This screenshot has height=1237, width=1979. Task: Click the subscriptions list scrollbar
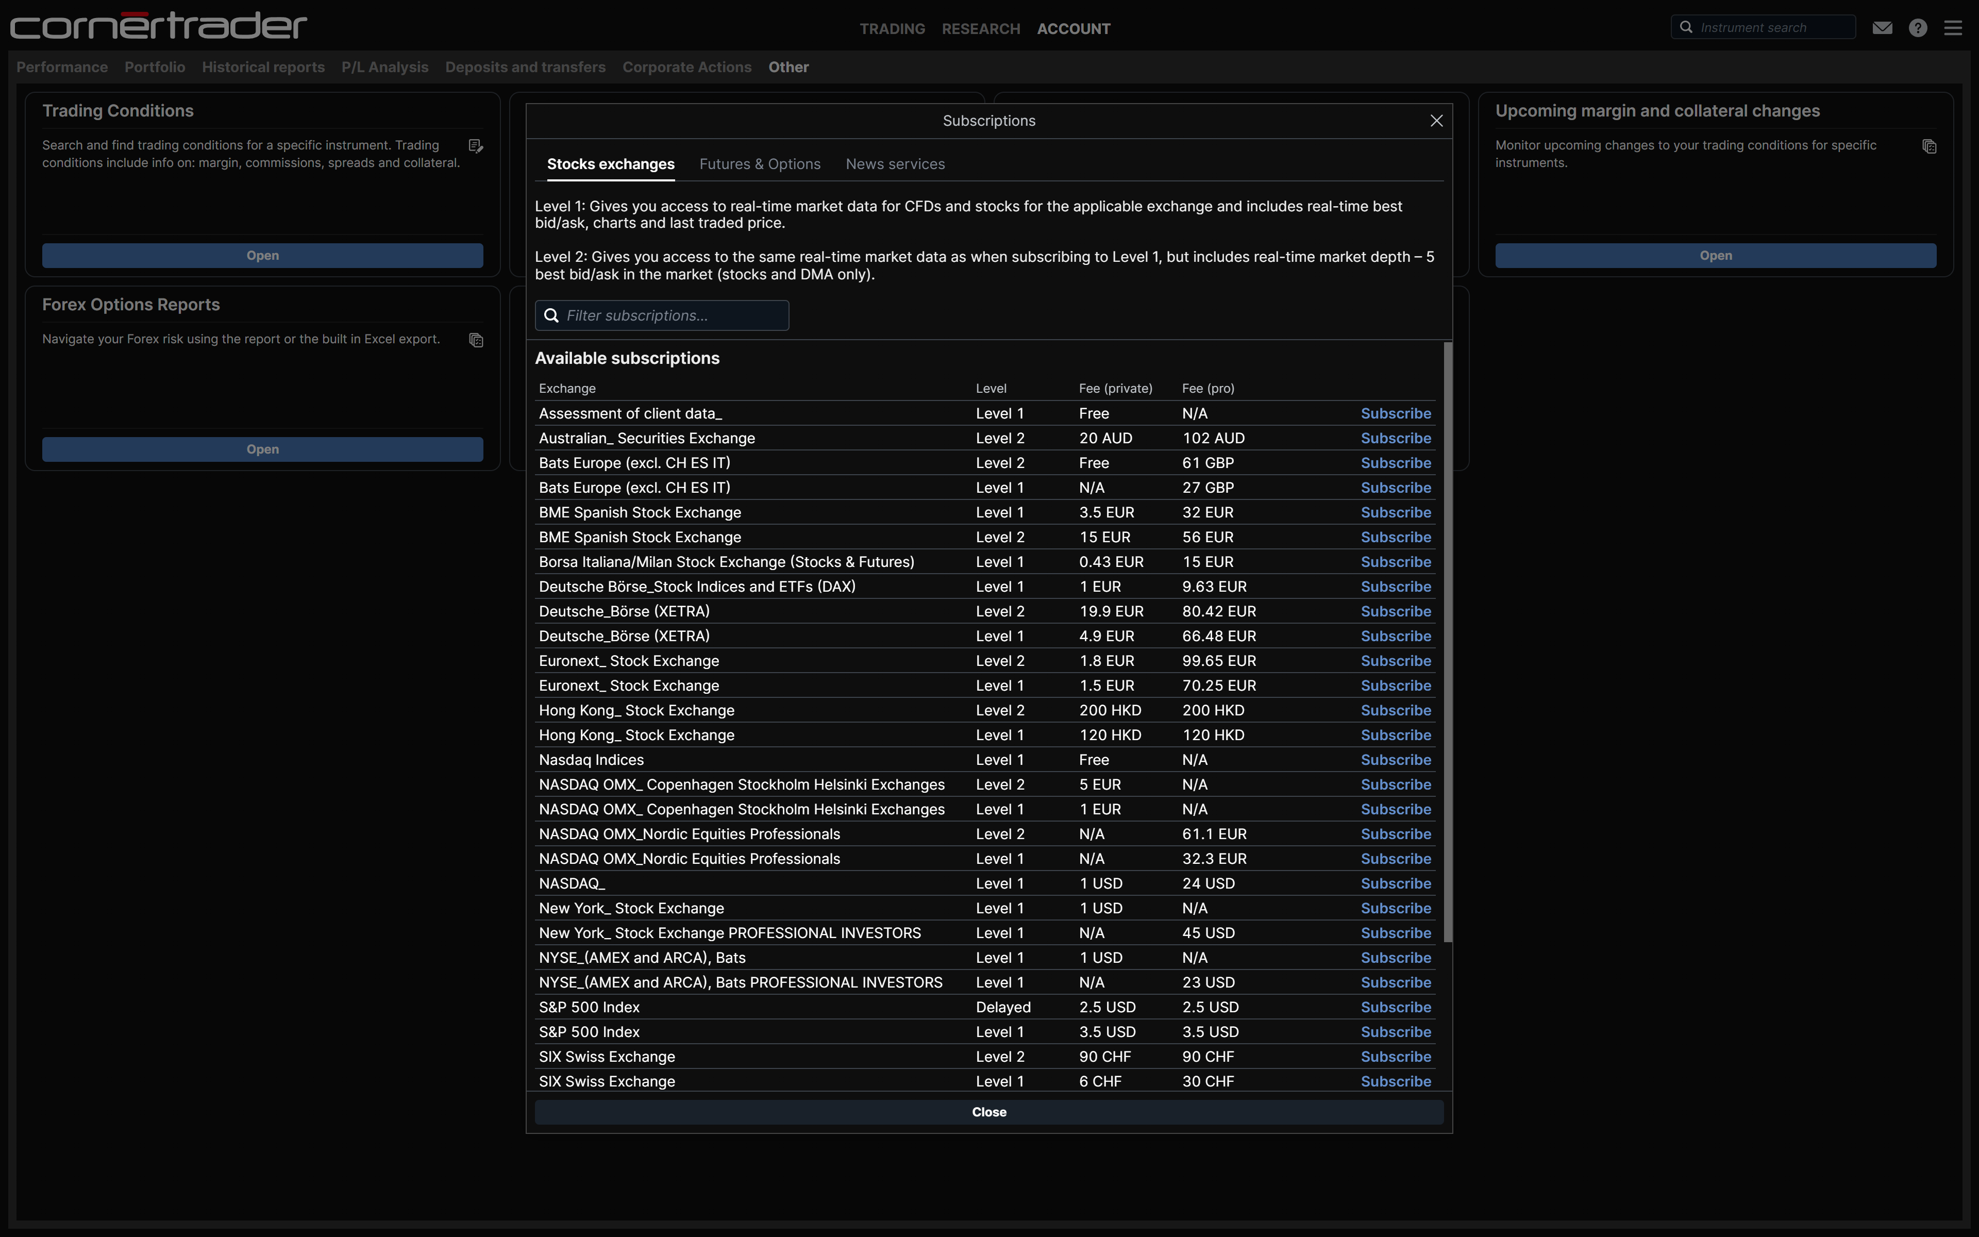pyautogui.click(x=1448, y=642)
